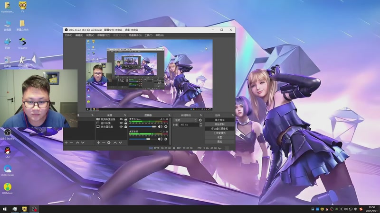Undock the 转场特效 panel via header icon
Viewport: 380px width, 213px height.
click(201, 115)
